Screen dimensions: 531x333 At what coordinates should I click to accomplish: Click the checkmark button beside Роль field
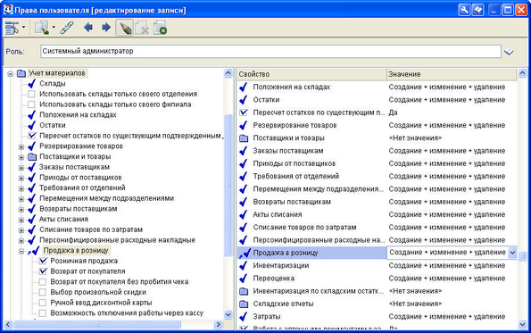pos(509,52)
